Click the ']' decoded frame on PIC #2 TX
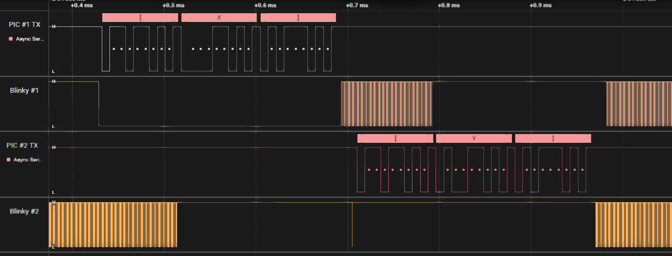672x256 pixels. 553,138
